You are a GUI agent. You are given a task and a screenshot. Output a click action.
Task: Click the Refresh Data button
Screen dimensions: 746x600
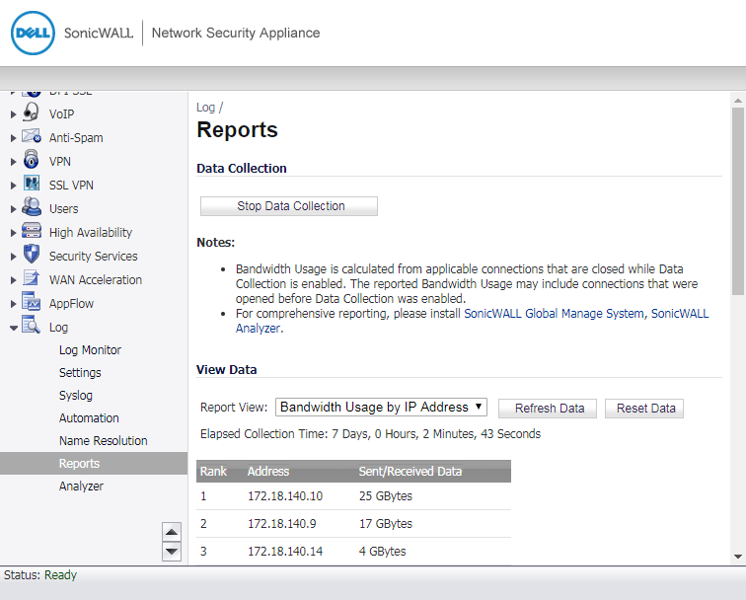(x=548, y=409)
